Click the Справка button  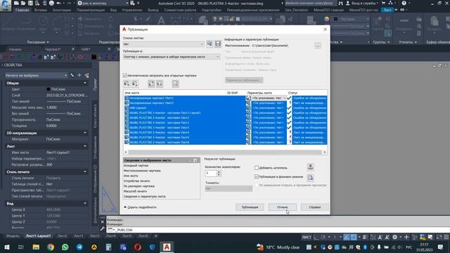click(314, 207)
